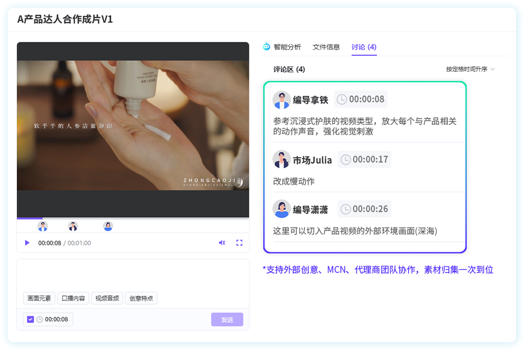Click the third avatar marker on the timeline

pos(108,226)
